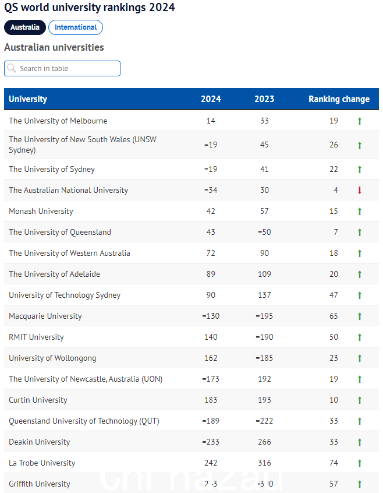Select 'The University of Melbourne' name cell

click(58, 121)
